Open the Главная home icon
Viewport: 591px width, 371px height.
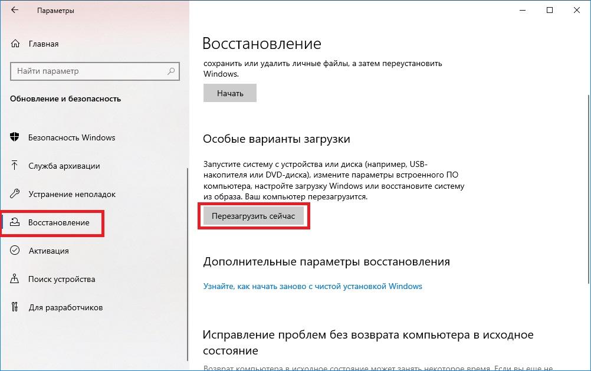coord(15,44)
